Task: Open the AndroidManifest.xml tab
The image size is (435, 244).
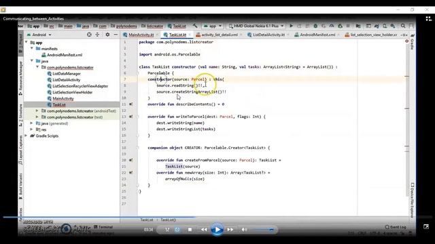Action: tap(317, 35)
